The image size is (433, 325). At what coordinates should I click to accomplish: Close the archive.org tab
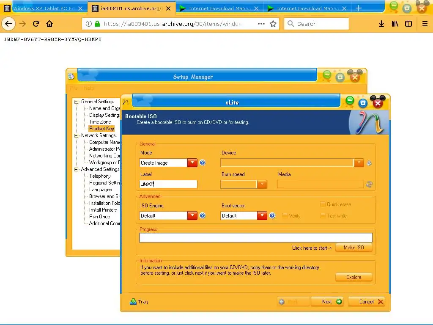(x=168, y=8)
